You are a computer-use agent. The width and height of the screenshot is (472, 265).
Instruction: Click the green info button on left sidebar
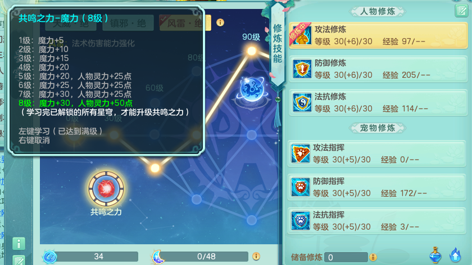pyautogui.click(x=19, y=244)
